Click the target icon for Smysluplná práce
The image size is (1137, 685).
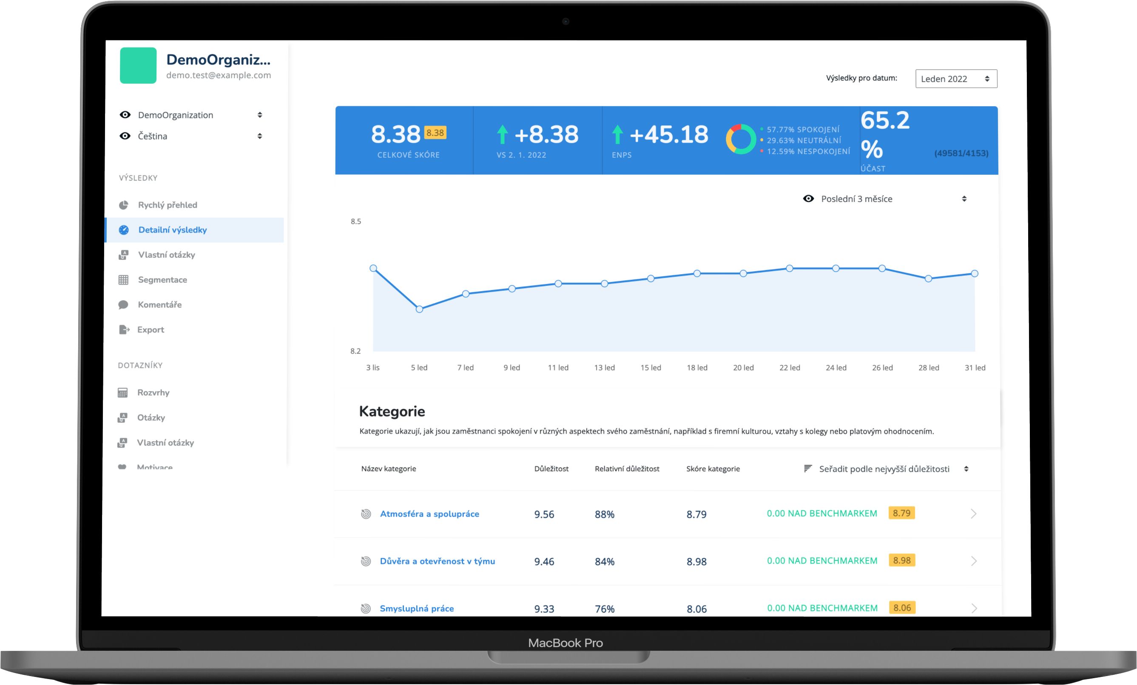point(366,609)
